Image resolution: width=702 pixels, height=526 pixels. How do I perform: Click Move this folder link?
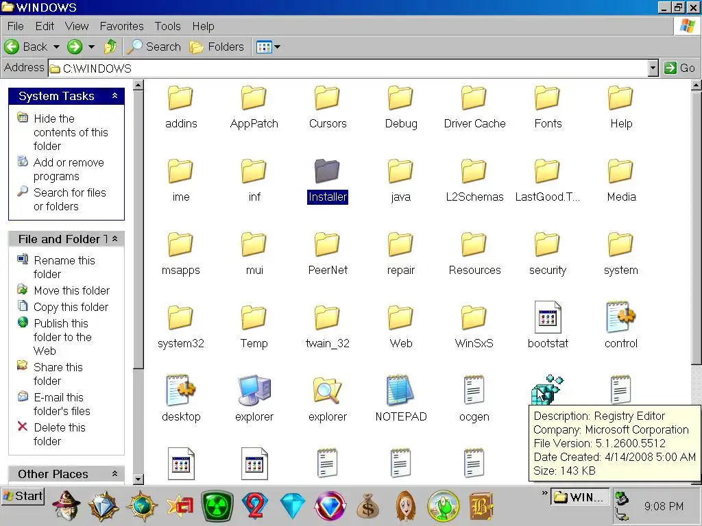point(71,290)
